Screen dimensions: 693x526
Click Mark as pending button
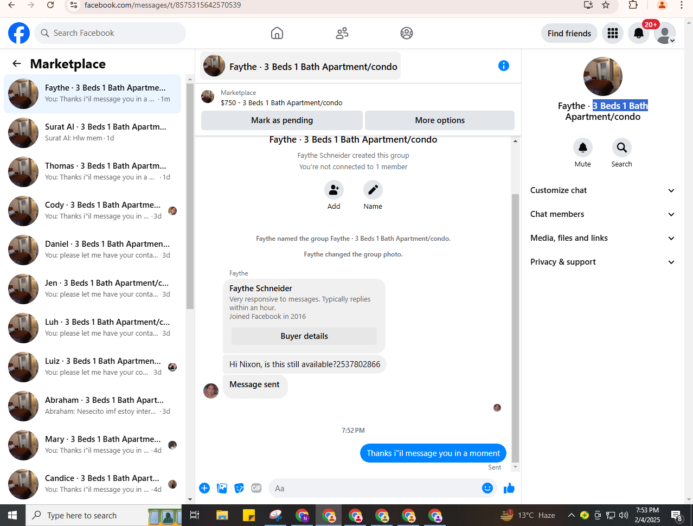point(282,120)
